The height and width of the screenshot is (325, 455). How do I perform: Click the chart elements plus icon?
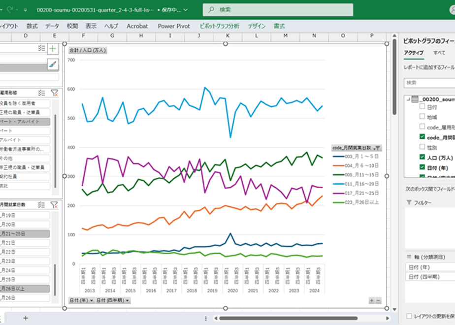pyautogui.click(x=53, y=48)
